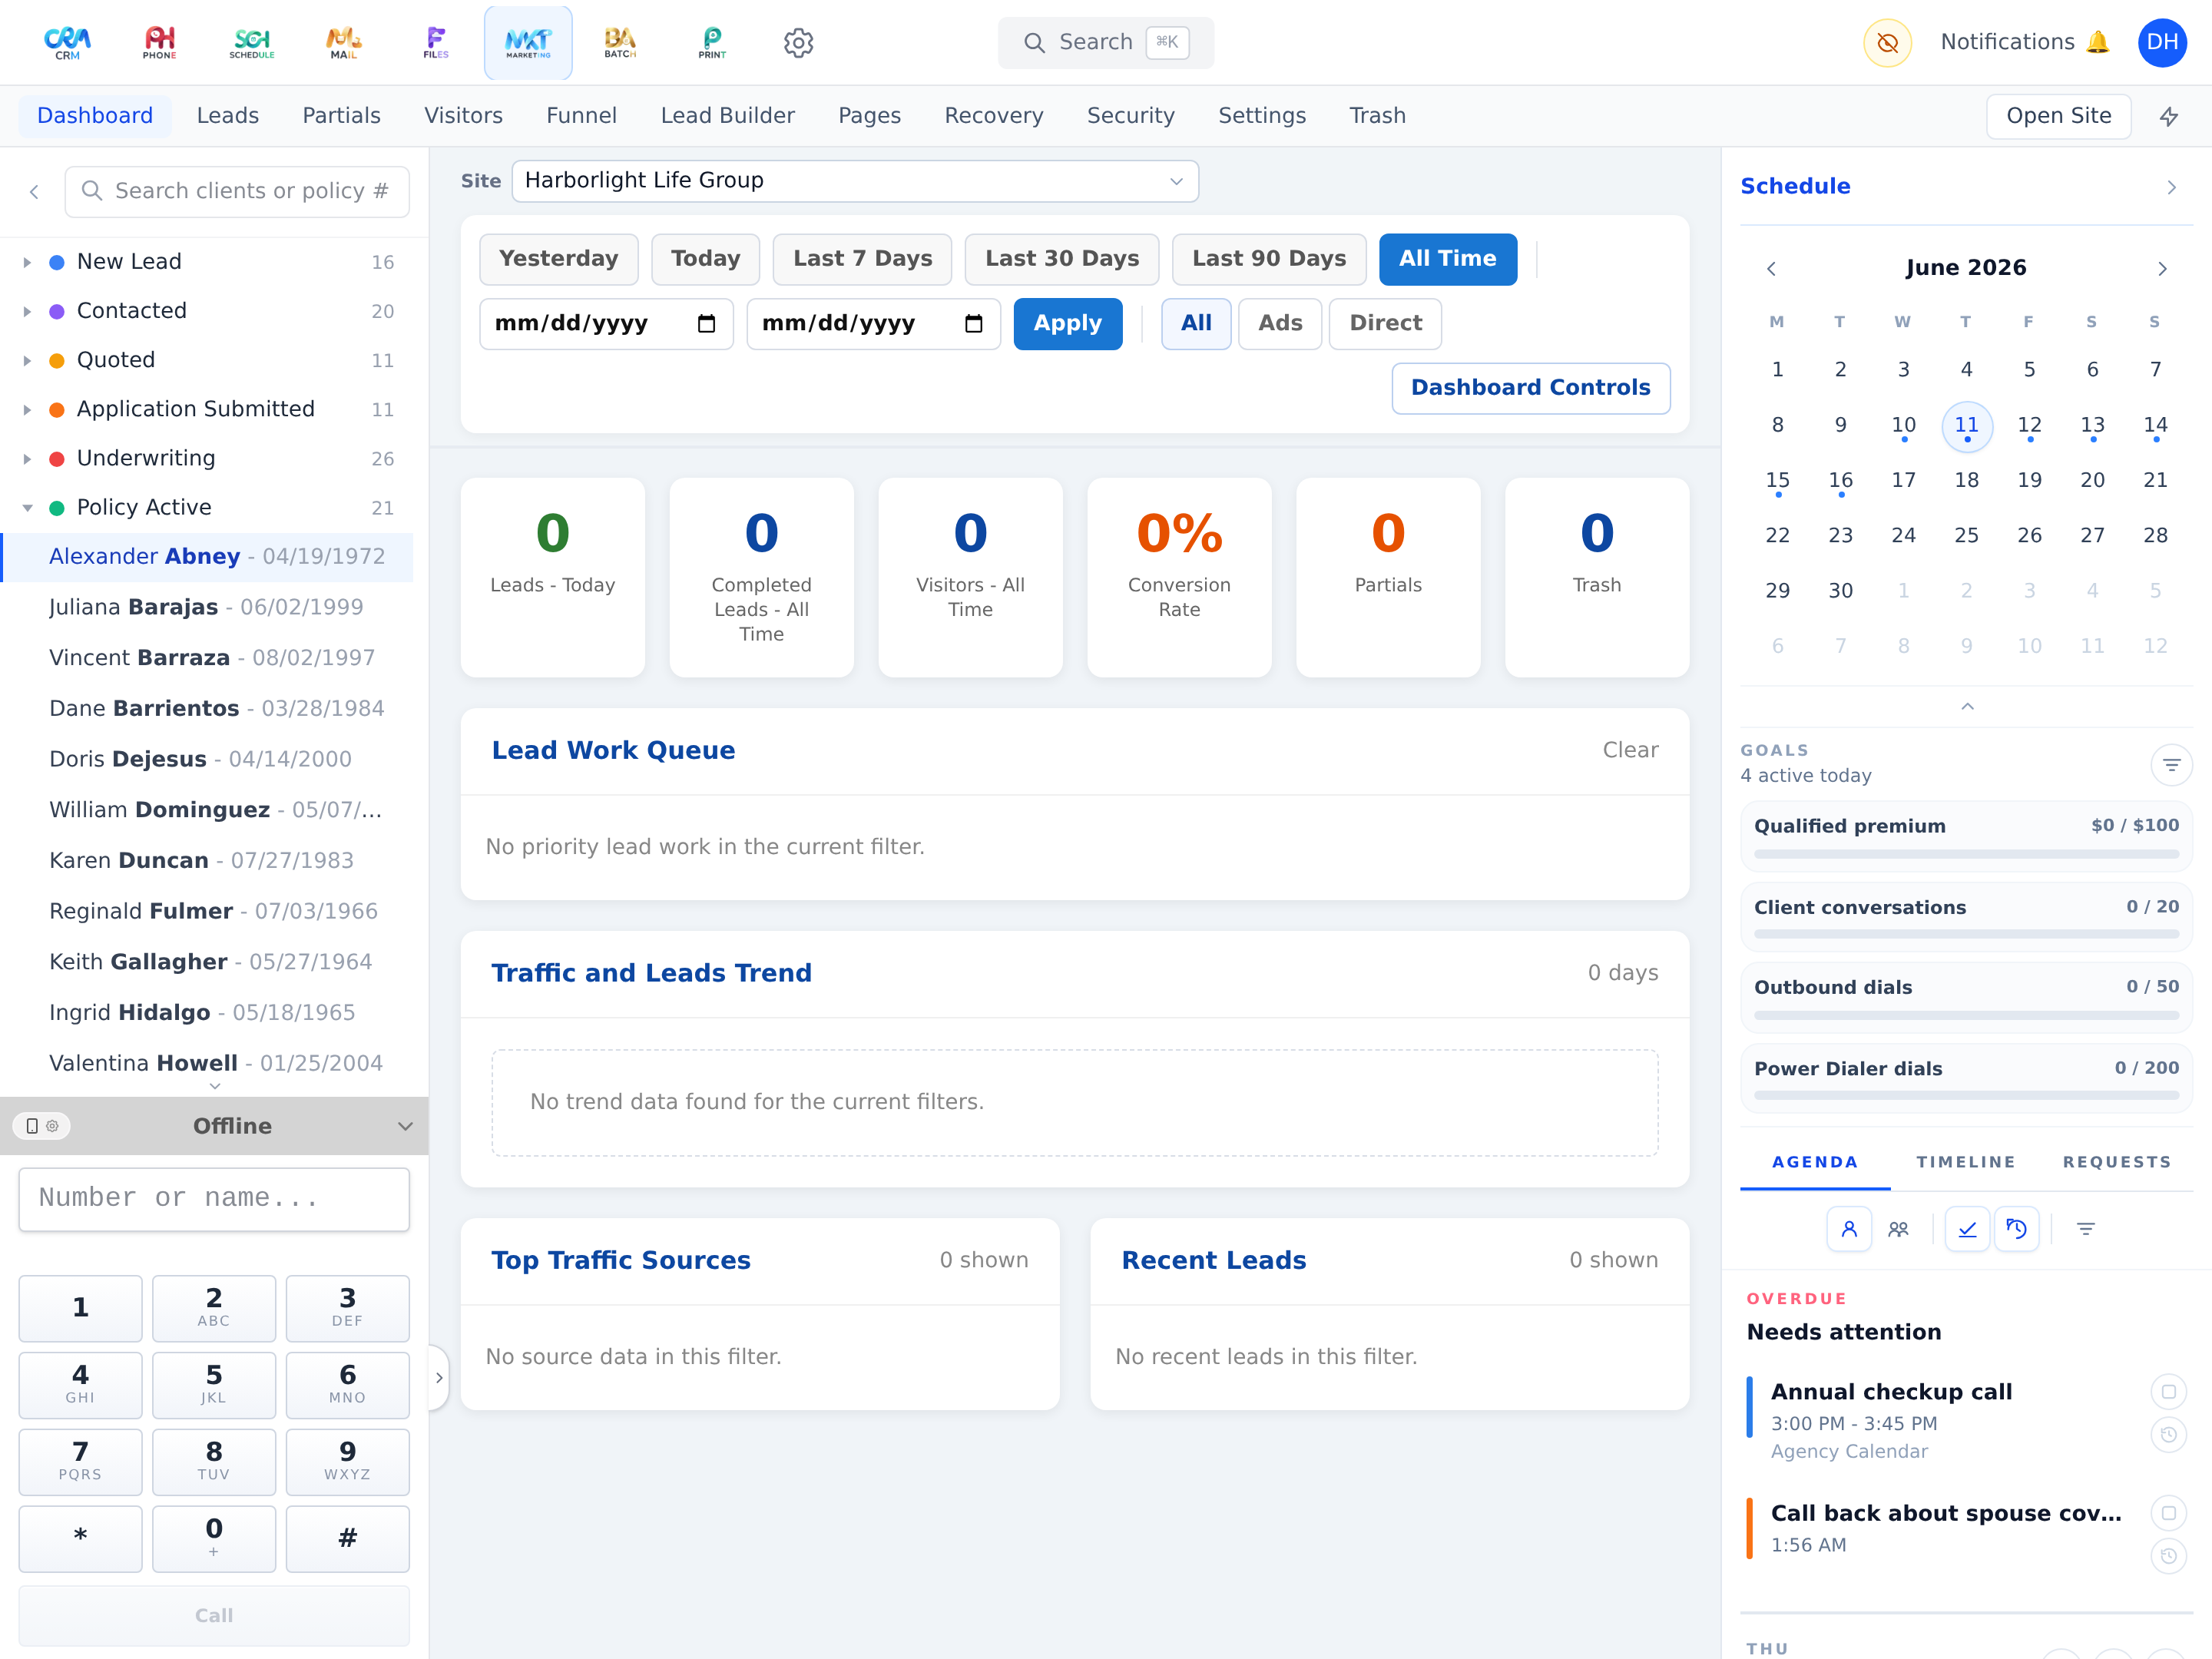
Task: Open the start date calendar picker icon
Action: click(x=706, y=324)
